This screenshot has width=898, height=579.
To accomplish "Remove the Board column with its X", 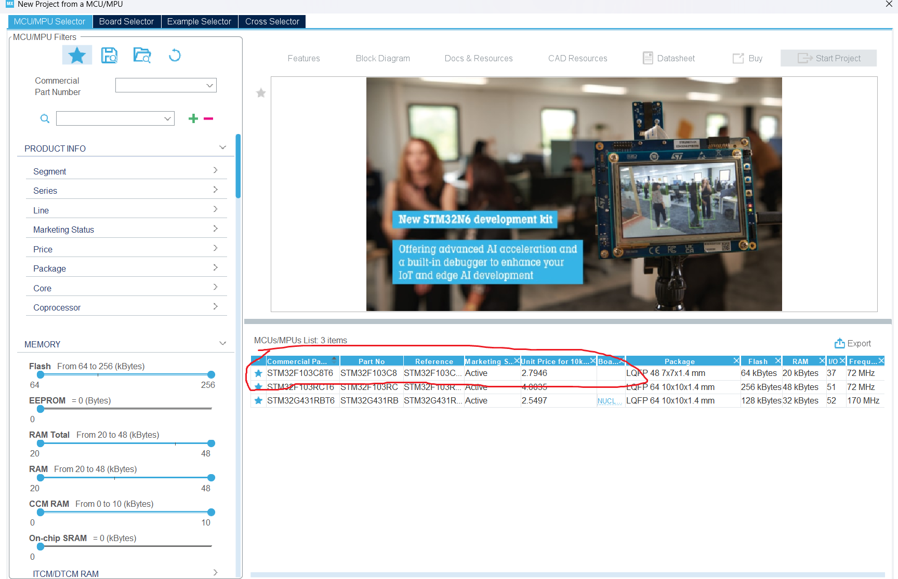I will [621, 360].
